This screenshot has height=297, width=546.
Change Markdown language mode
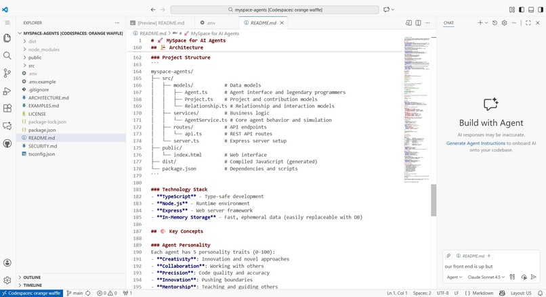coord(482,293)
